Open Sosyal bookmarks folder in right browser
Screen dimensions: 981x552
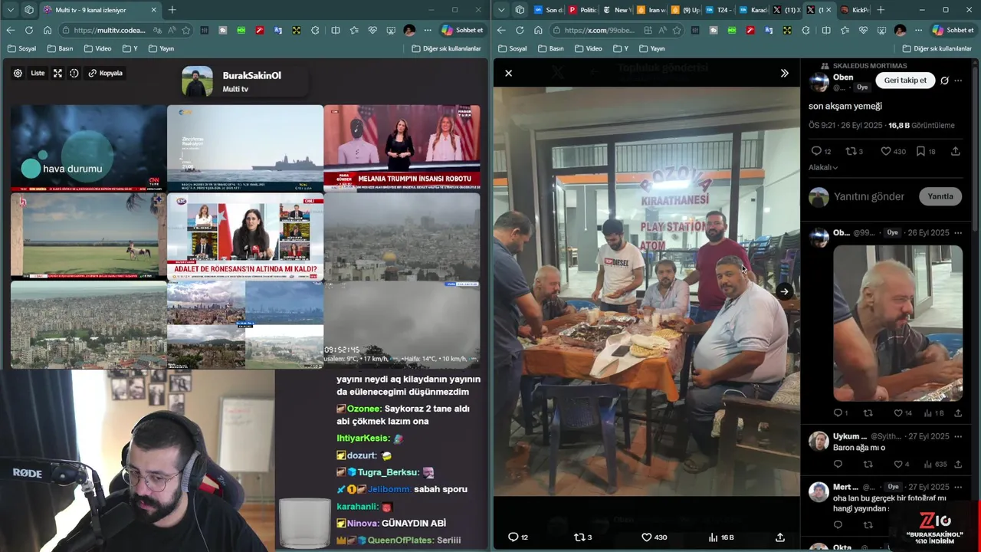click(512, 48)
